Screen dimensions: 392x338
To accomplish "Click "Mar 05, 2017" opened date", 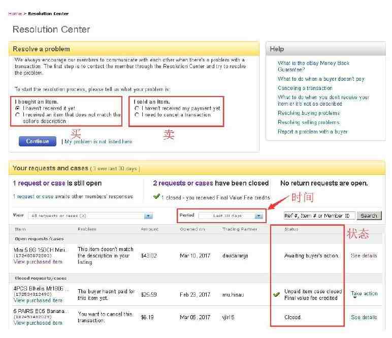I will pos(195,318).
